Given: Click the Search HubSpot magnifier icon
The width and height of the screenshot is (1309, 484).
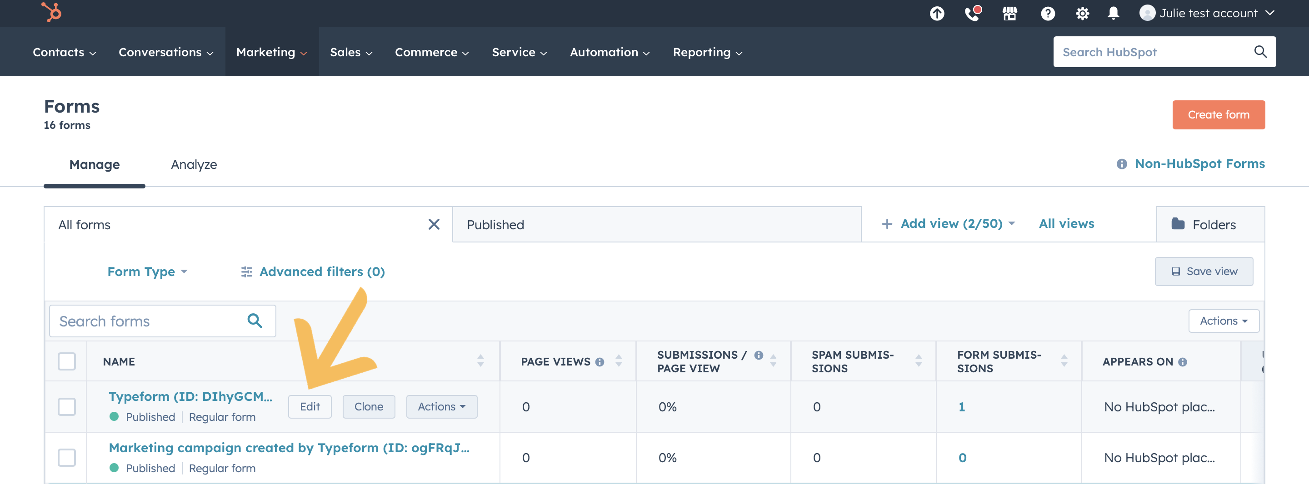Looking at the screenshot, I should point(1260,51).
